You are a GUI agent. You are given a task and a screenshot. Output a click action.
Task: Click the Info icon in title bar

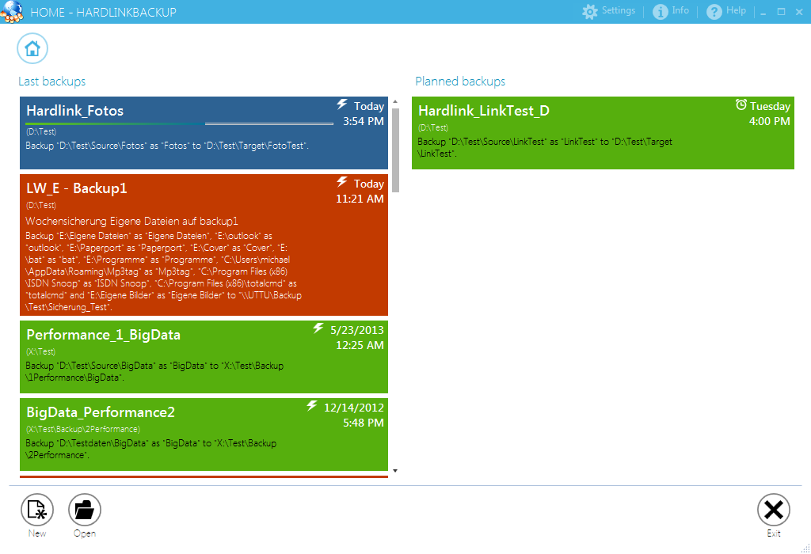click(661, 12)
